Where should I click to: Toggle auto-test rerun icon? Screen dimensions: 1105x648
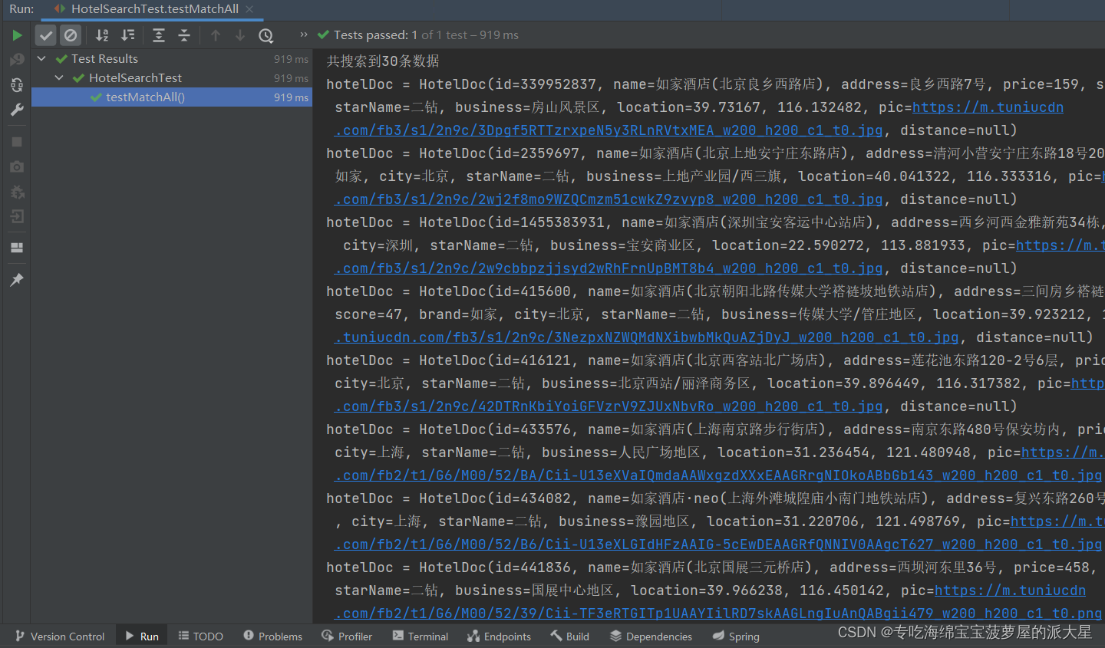(17, 85)
